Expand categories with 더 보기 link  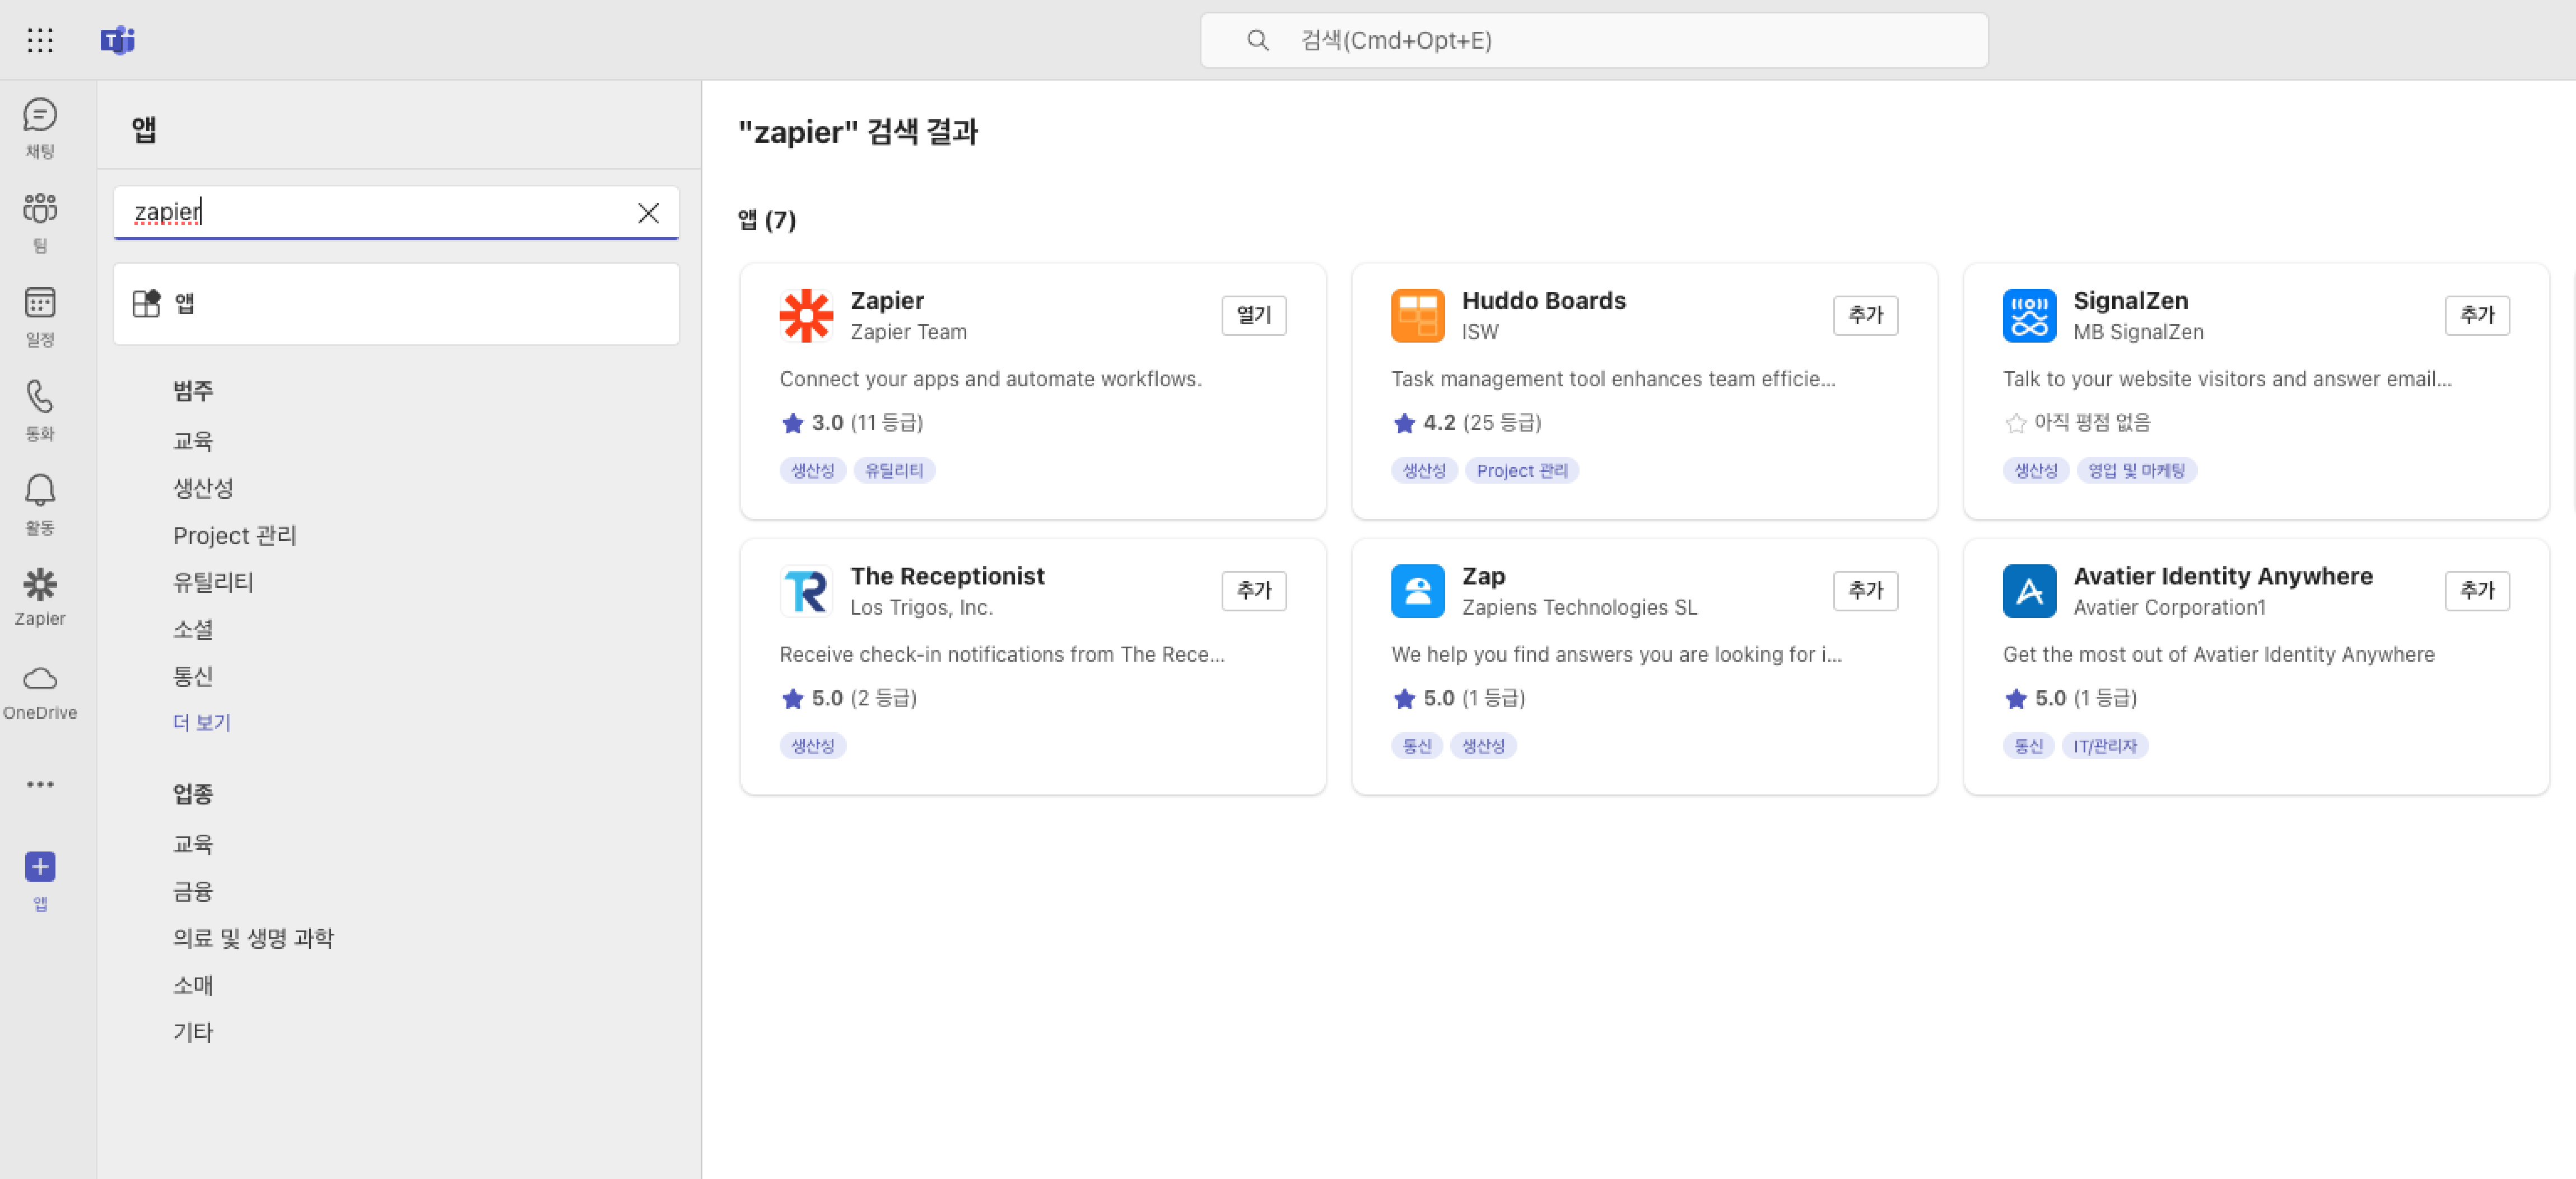(201, 722)
